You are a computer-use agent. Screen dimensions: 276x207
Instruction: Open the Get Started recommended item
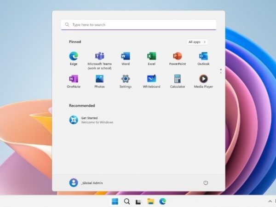click(91, 120)
